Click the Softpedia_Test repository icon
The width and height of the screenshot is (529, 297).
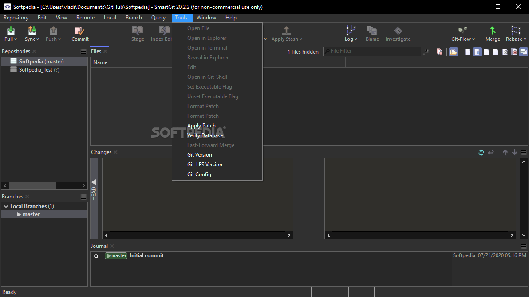click(13, 69)
